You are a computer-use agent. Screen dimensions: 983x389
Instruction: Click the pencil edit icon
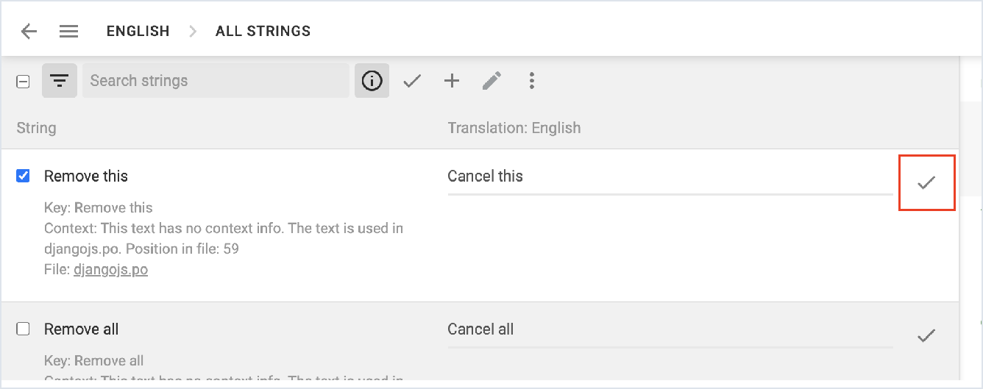click(492, 81)
